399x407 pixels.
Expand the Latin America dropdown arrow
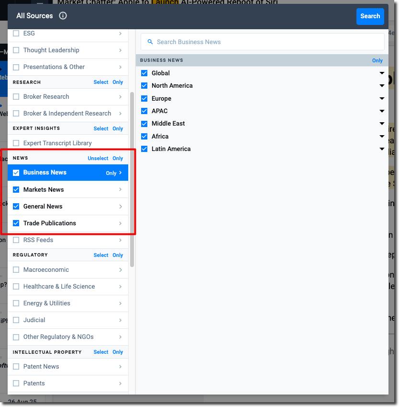[382, 149]
